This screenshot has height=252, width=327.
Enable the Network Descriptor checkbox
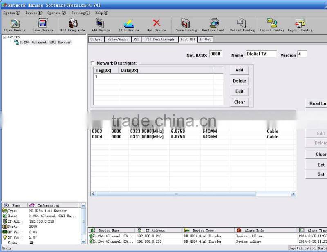(x=93, y=63)
